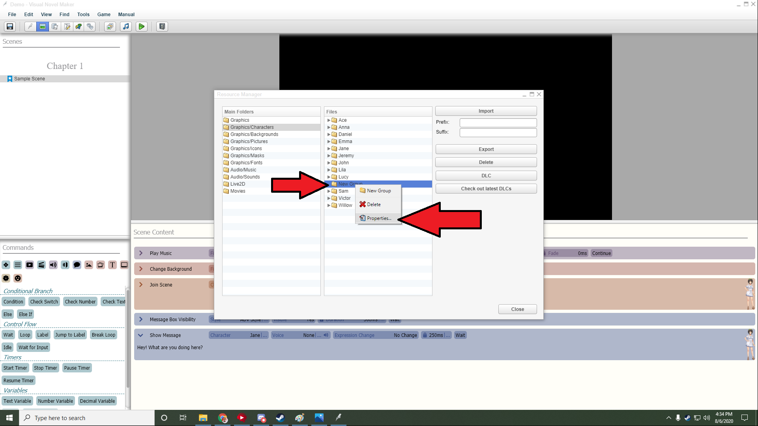This screenshot has width=758, height=426.
Task: Choose Properties... in the context menu
Action: coord(379,218)
